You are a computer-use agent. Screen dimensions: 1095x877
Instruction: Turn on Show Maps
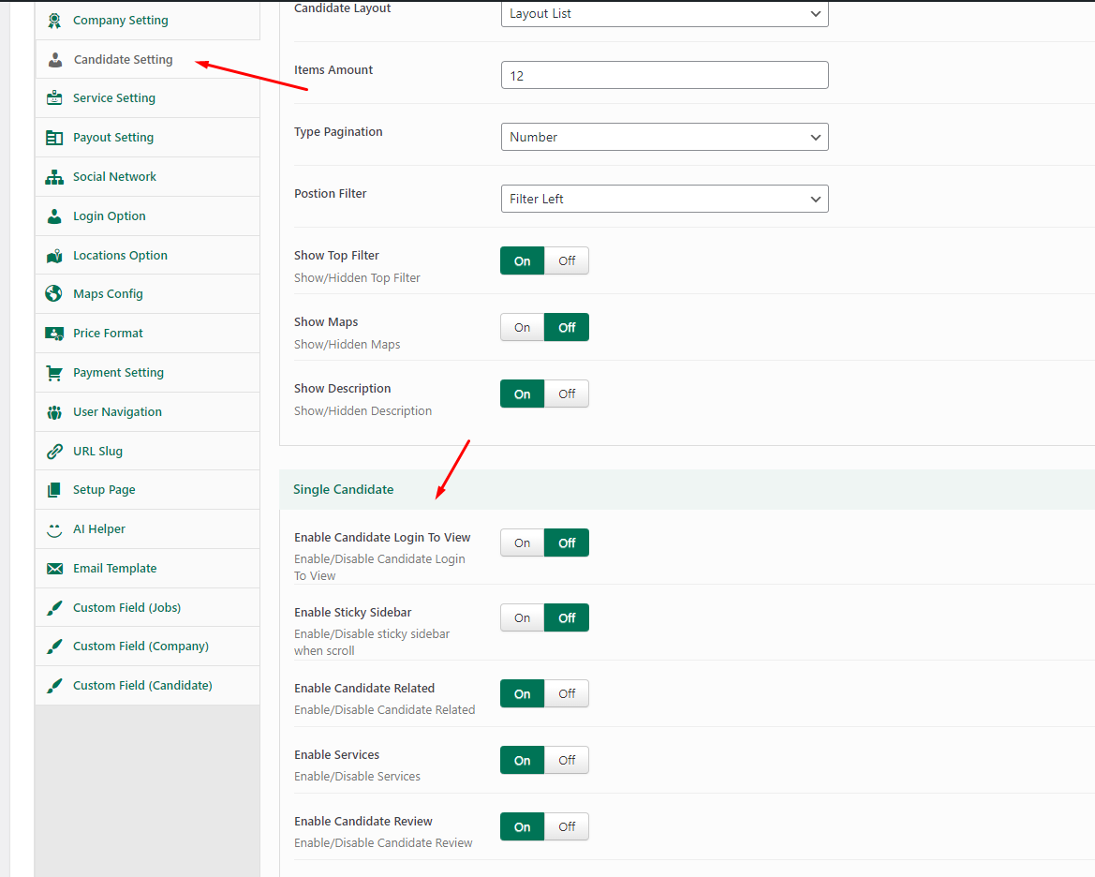[523, 328]
